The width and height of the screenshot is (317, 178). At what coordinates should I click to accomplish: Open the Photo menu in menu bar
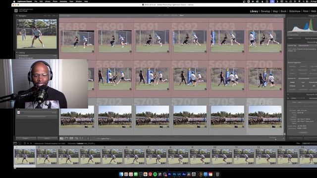click(55, 1)
